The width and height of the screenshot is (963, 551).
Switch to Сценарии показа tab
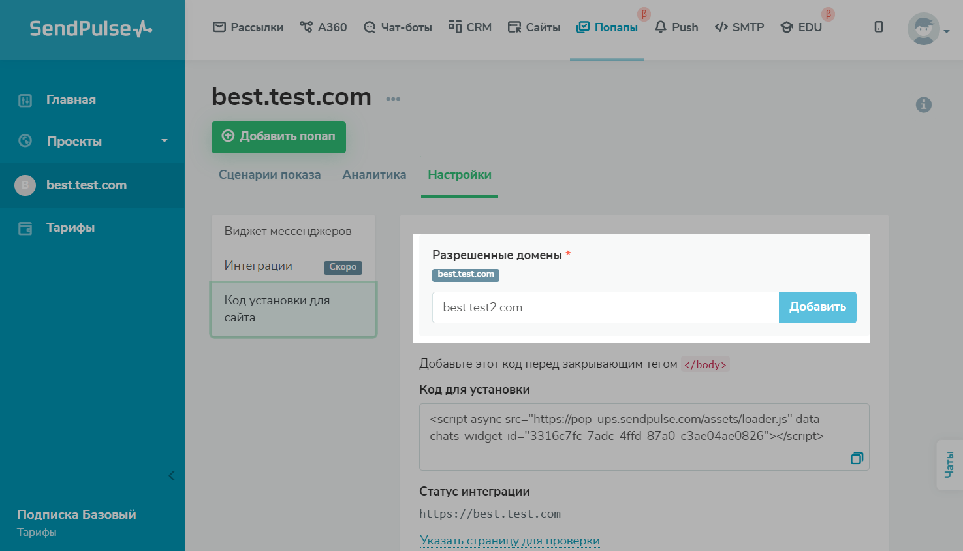(x=269, y=175)
